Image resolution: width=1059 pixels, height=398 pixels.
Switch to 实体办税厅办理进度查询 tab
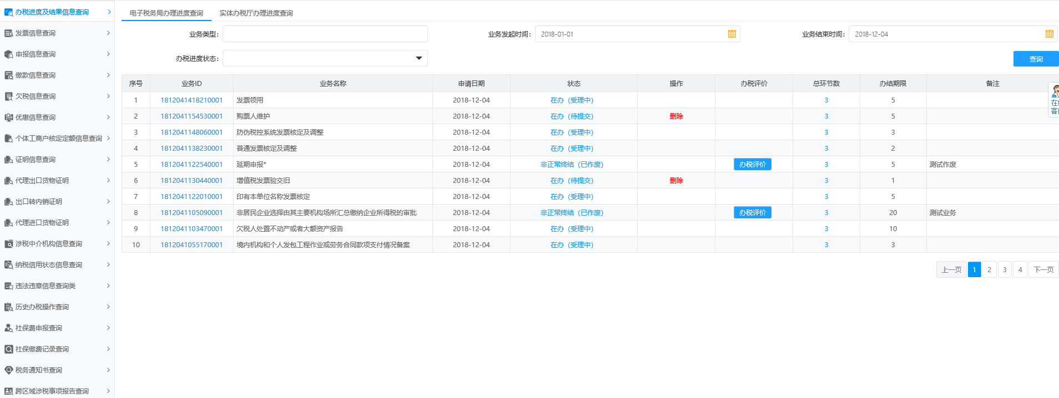[x=256, y=13]
